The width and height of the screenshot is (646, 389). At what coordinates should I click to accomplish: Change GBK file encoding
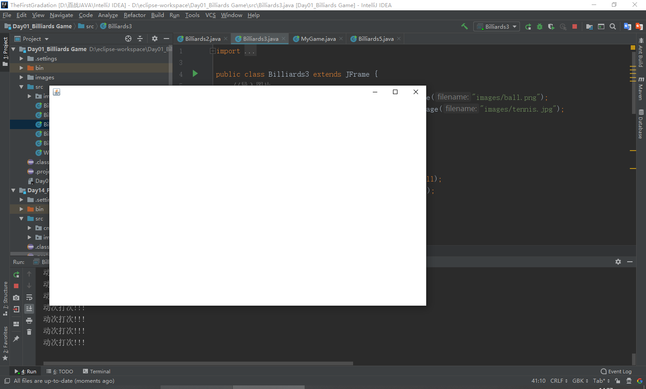tap(580, 381)
